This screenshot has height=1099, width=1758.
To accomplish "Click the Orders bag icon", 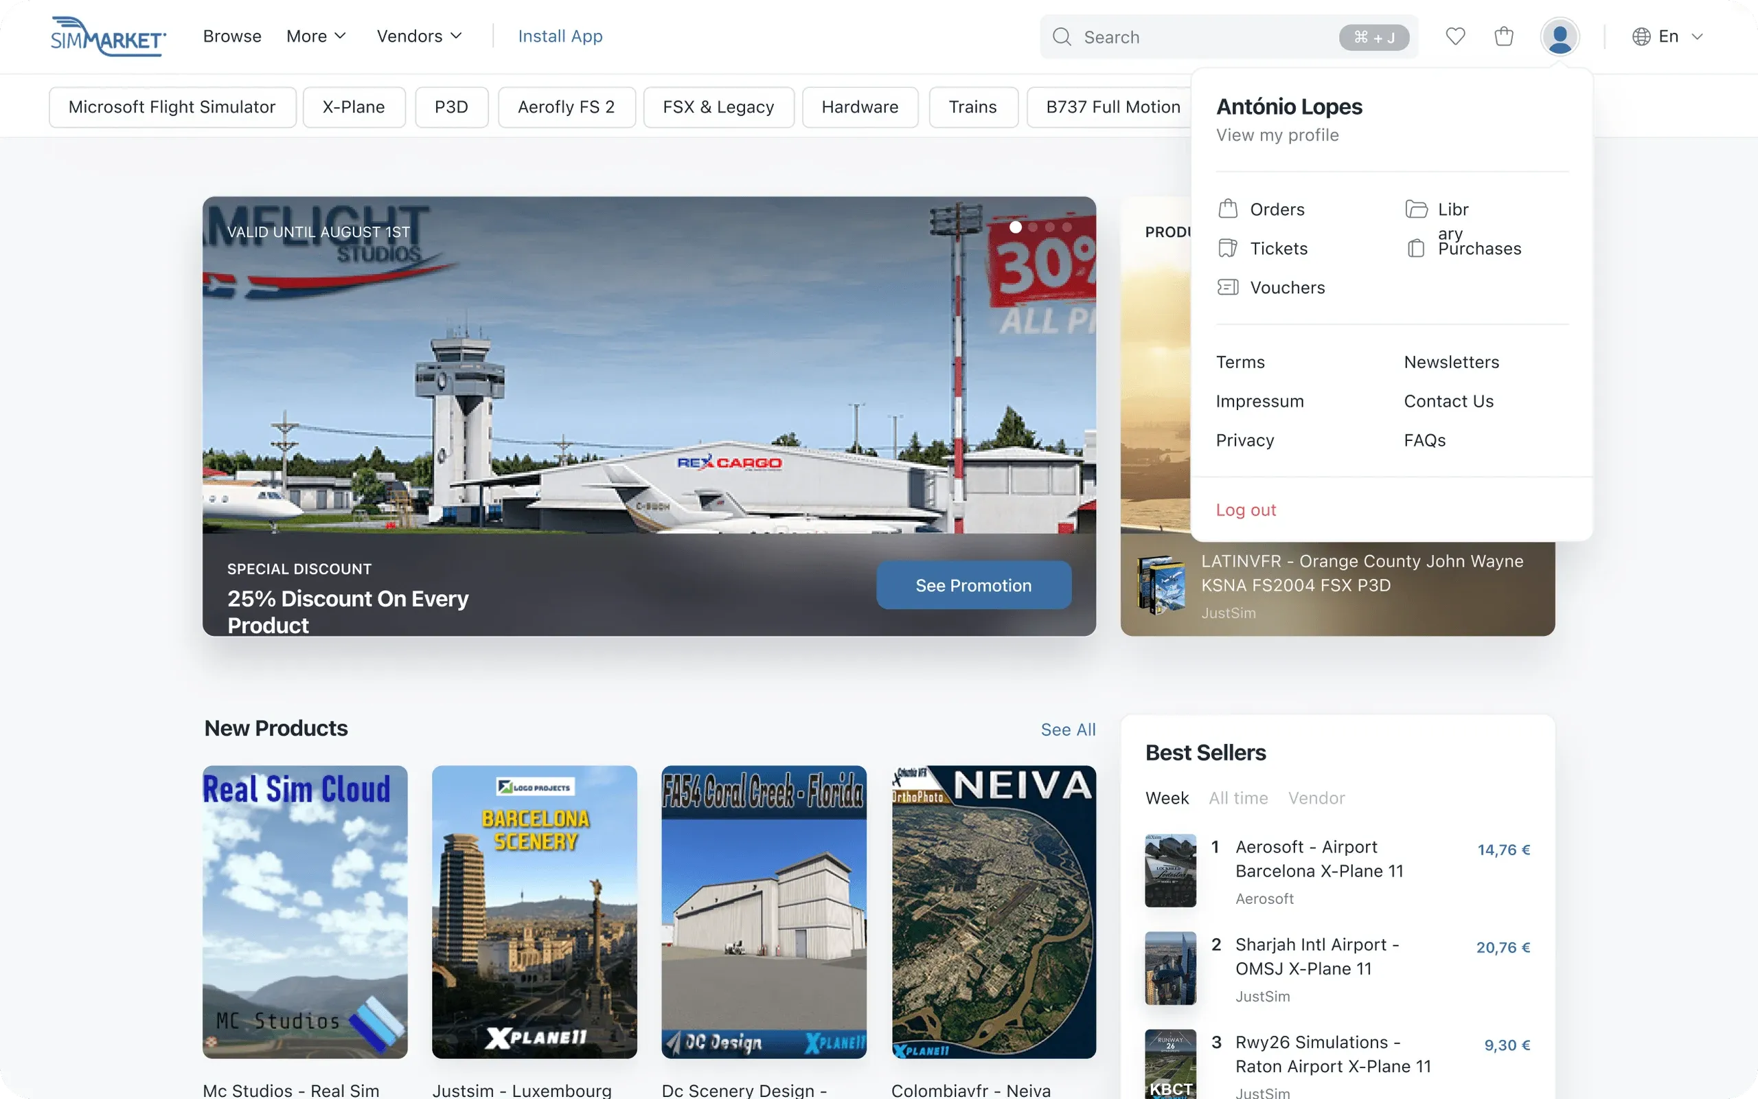I will (x=1228, y=209).
